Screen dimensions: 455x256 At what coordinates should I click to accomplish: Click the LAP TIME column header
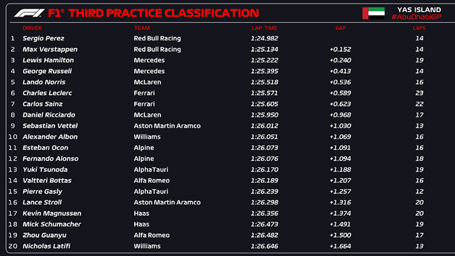point(264,28)
